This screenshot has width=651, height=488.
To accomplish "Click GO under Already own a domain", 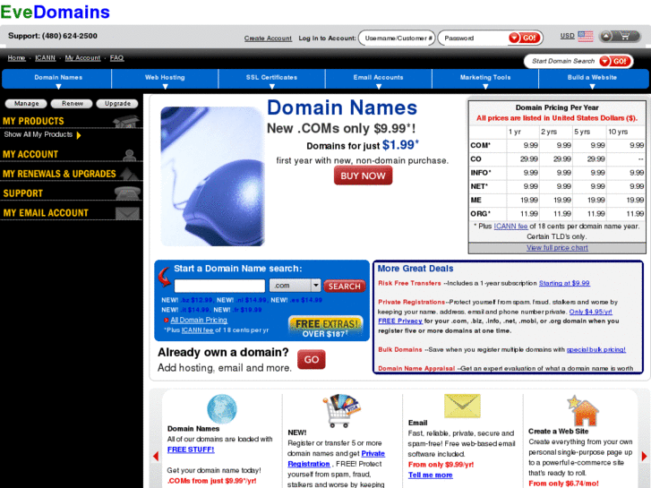I will (312, 360).
